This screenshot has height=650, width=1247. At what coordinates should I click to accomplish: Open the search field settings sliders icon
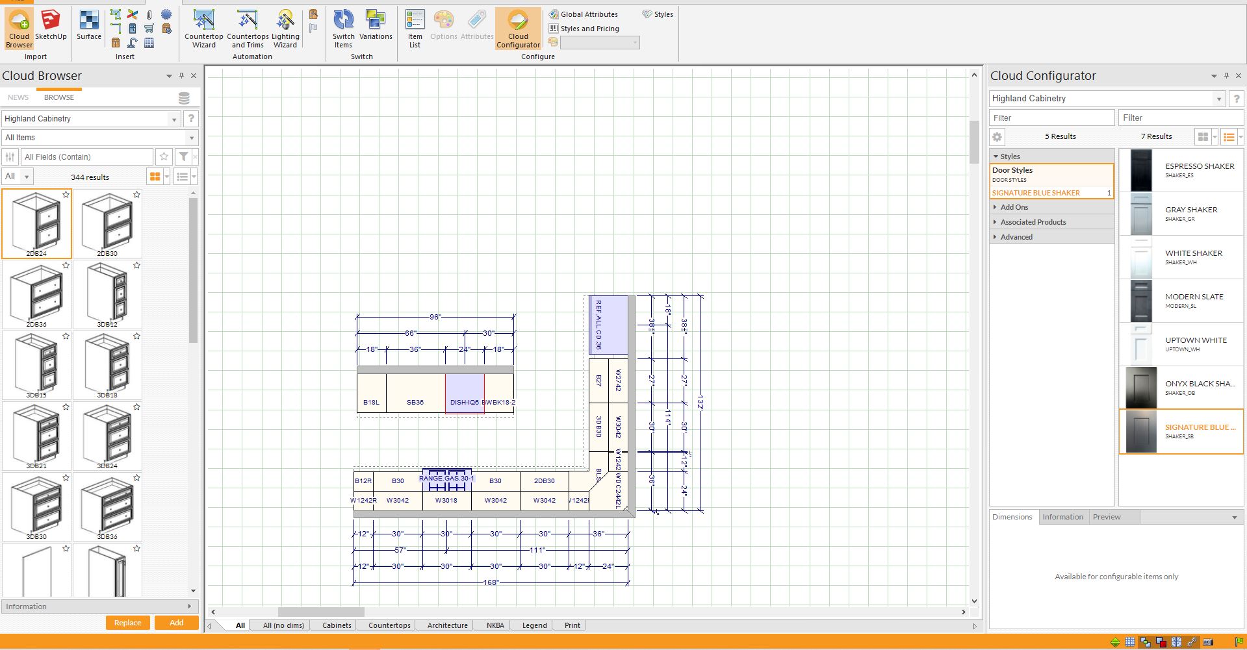click(10, 156)
